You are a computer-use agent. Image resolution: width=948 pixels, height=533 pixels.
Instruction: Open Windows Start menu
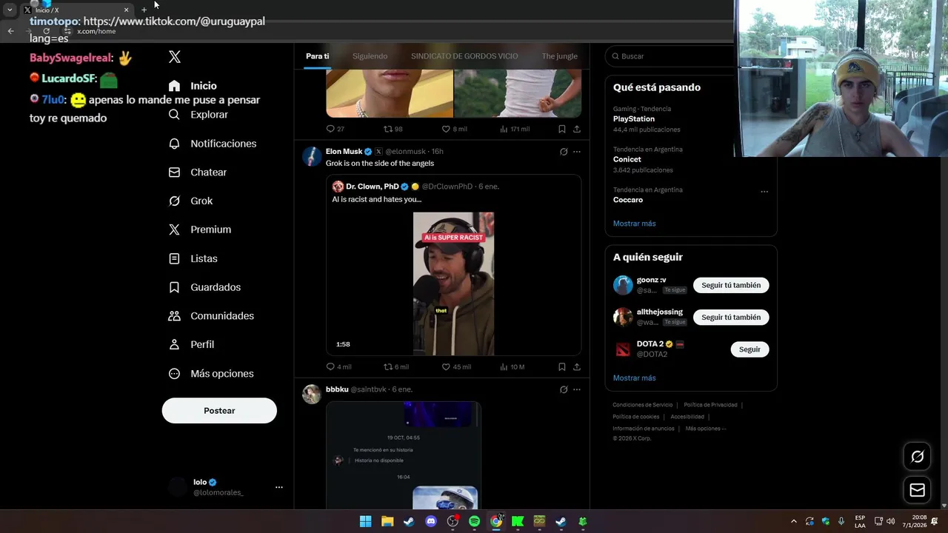click(x=365, y=521)
